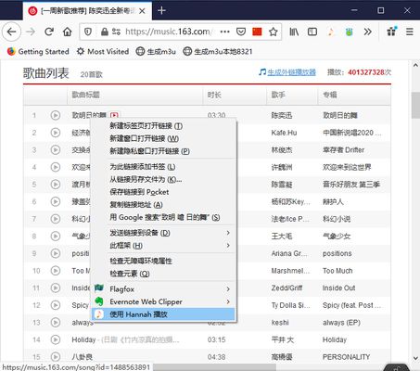This screenshot has height=371, width=420.
Task: Expand more tools overflow chevron
Action: 367,32
